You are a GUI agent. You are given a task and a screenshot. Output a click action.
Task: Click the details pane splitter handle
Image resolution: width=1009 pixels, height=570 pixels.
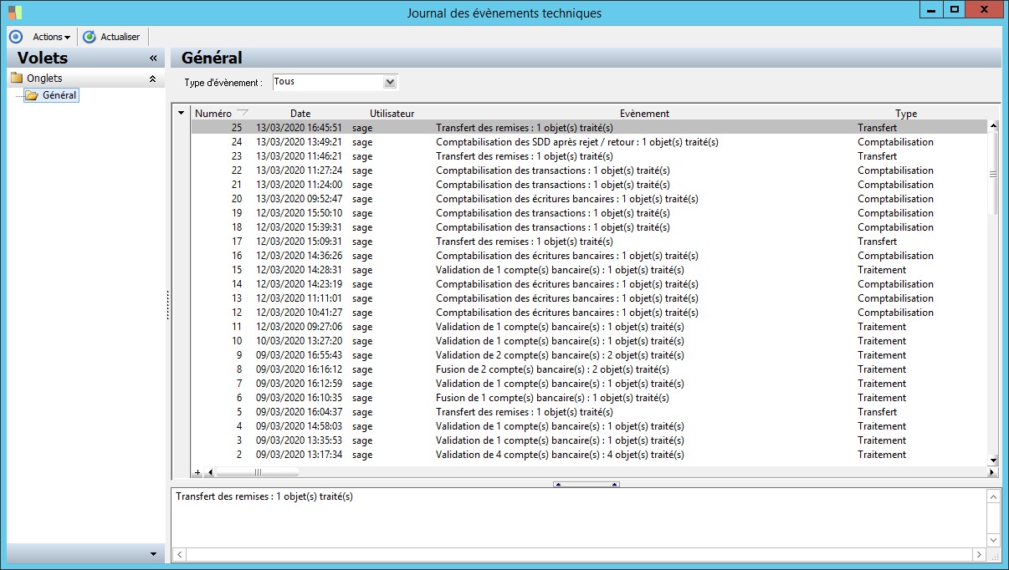click(x=586, y=484)
